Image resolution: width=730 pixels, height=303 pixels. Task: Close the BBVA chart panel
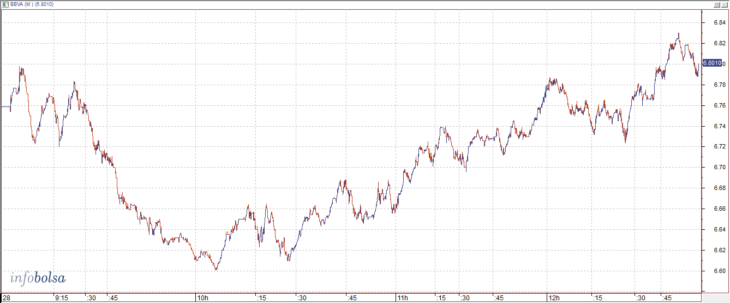click(x=724, y=4)
